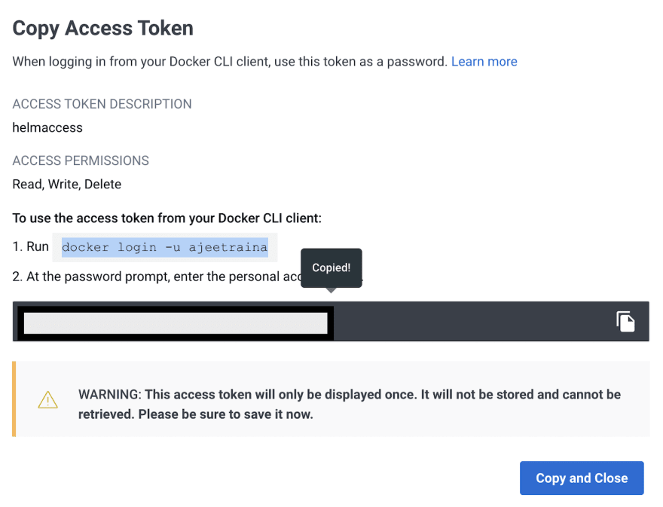
Task: Copy the token using the clipboard icon
Action: [x=625, y=322]
